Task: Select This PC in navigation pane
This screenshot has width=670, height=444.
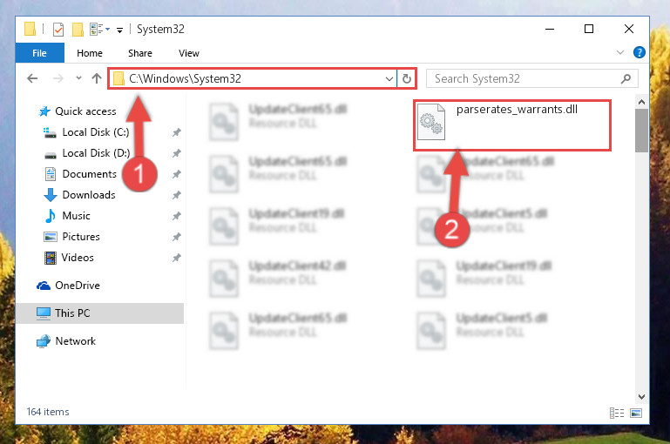Action: click(x=99, y=313)
